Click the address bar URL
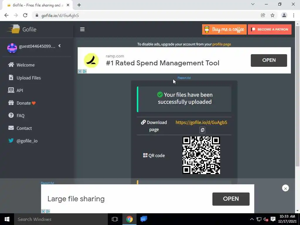Screen dimensions: 300x225 click(x=60, y=16)
